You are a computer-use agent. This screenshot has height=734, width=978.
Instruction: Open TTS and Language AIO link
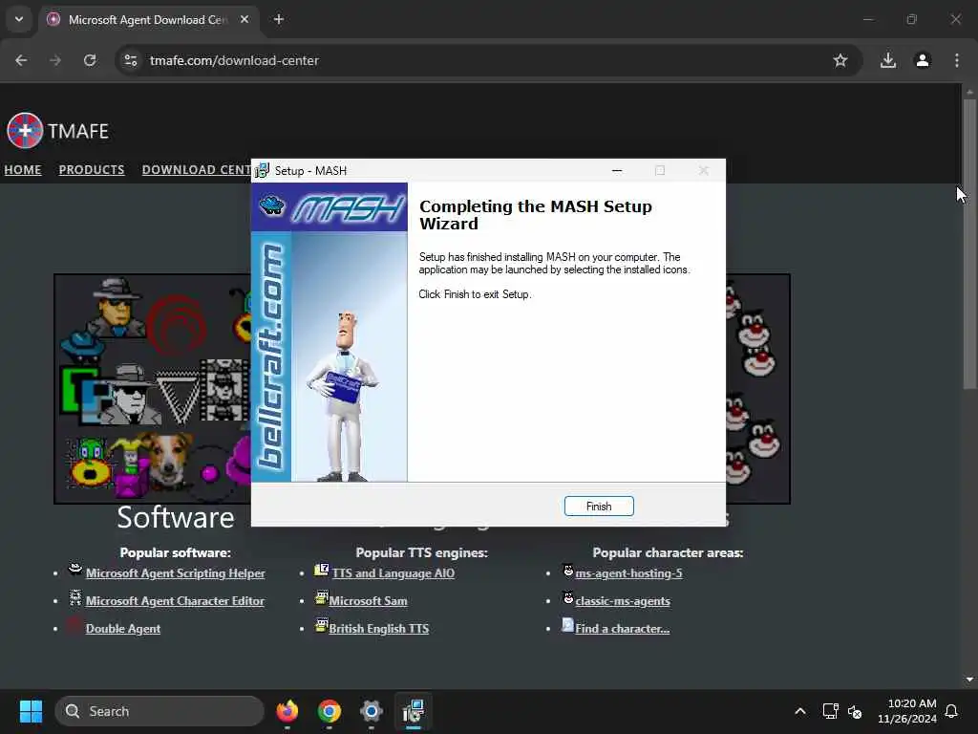coord(393,573)
